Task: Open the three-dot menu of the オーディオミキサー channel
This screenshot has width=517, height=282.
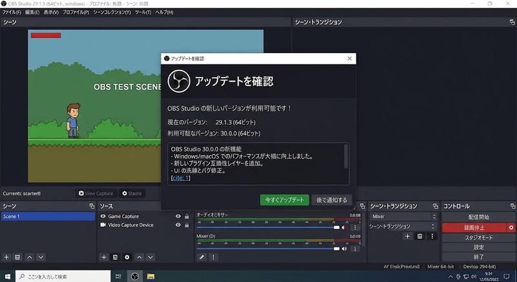Action: coord(355,228)
